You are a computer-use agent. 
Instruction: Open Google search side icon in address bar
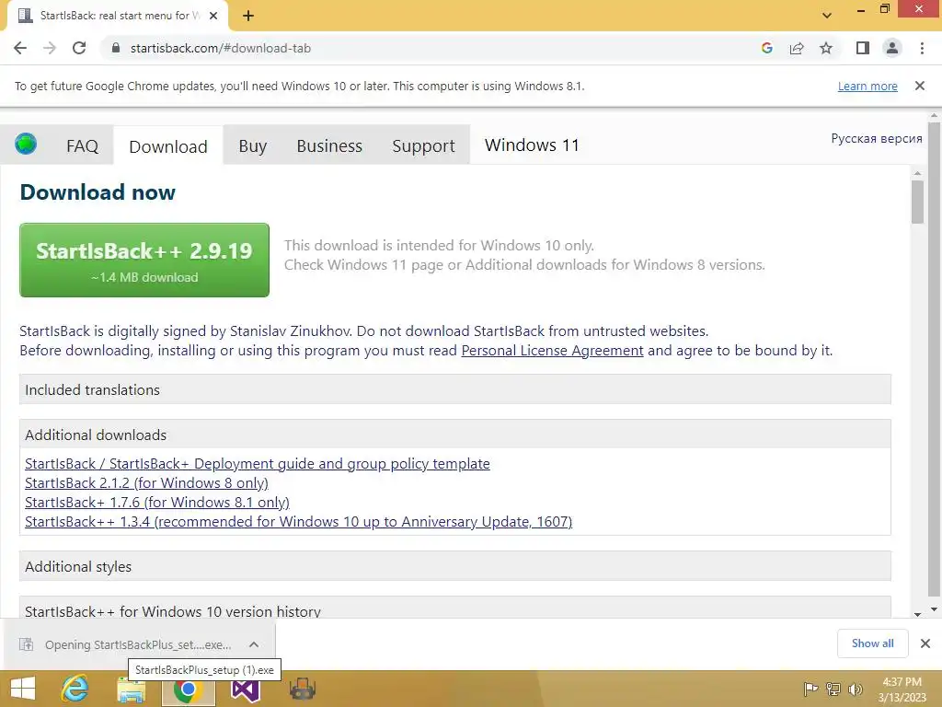click(x=766, y=48)
